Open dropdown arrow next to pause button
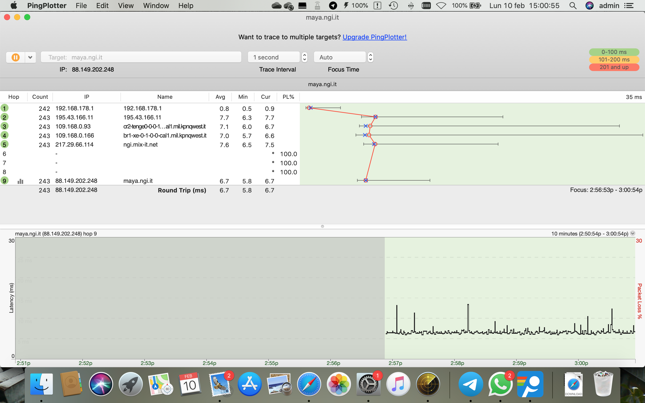This screenshot has width=645, height=403. tap(30, 57)
